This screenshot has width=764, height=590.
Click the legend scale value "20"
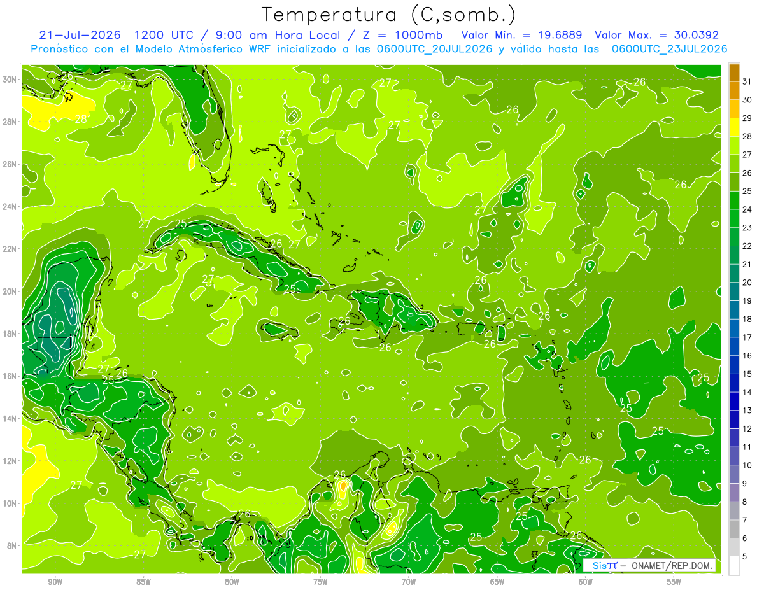(x=747, y=283)
